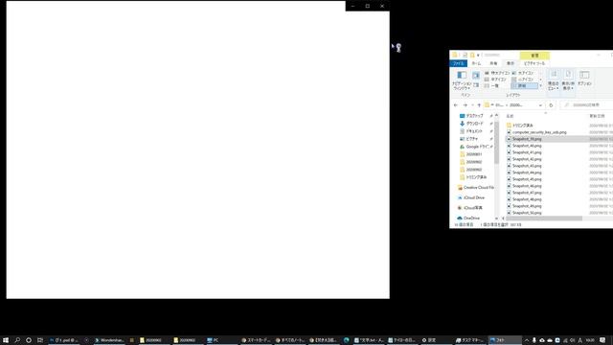613x345 pixels.
Task: Maximize the white front window
Action: point(368,6)
